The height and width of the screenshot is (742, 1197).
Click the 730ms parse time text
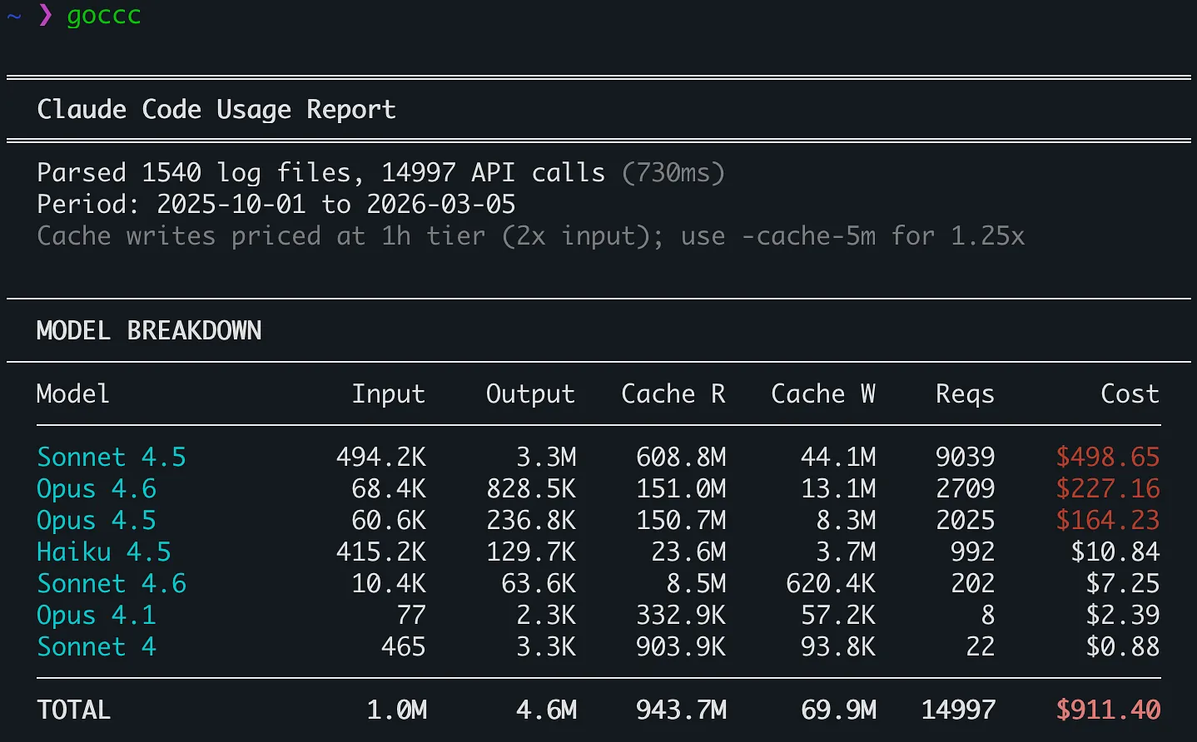click(673, 173)
